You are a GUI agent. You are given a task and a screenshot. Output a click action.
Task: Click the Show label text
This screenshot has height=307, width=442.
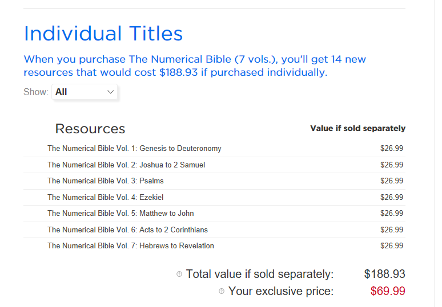36,92
